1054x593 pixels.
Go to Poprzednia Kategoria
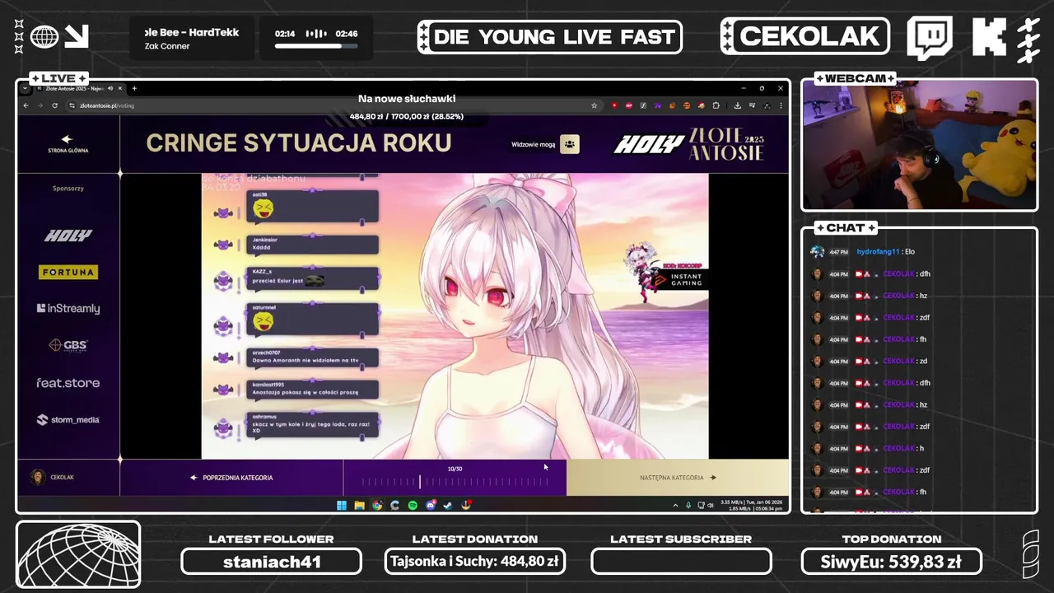(x=231, y=478)
